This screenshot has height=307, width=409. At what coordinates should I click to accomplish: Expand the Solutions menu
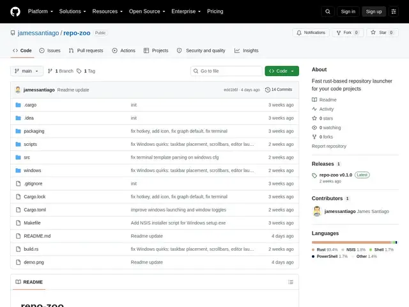click(x=72, y=12)
